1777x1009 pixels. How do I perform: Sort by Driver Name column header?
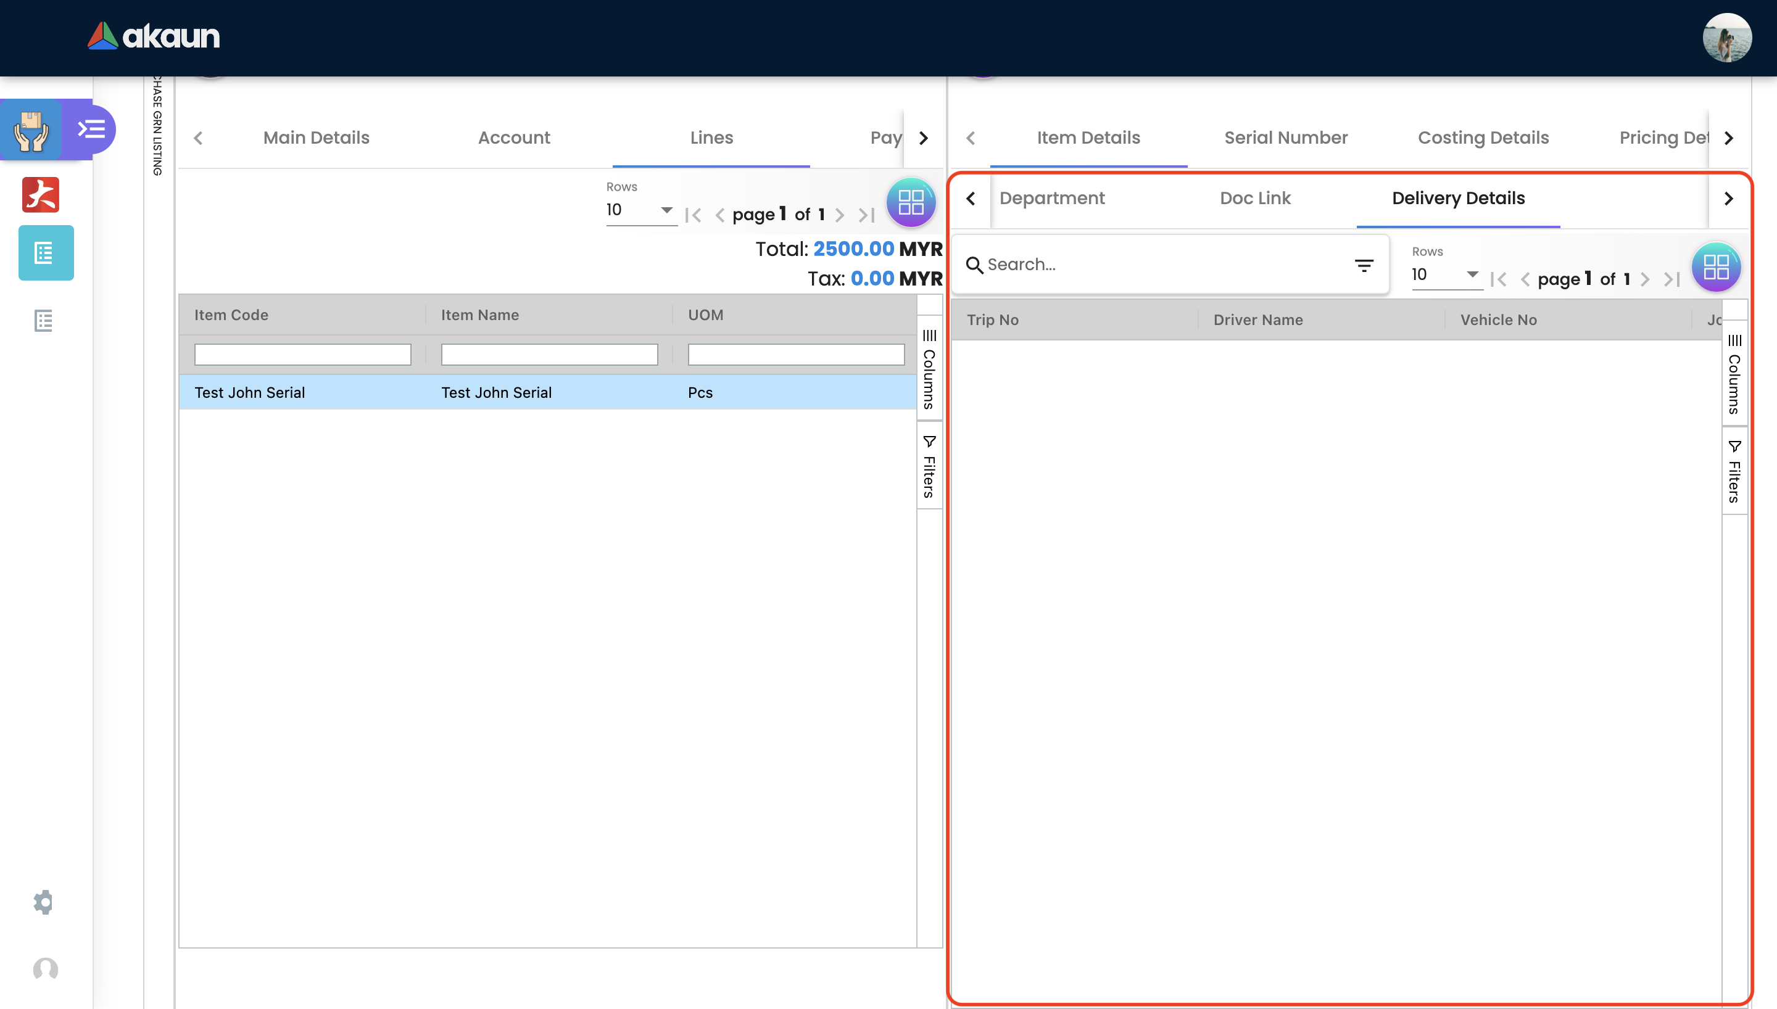1258,319
